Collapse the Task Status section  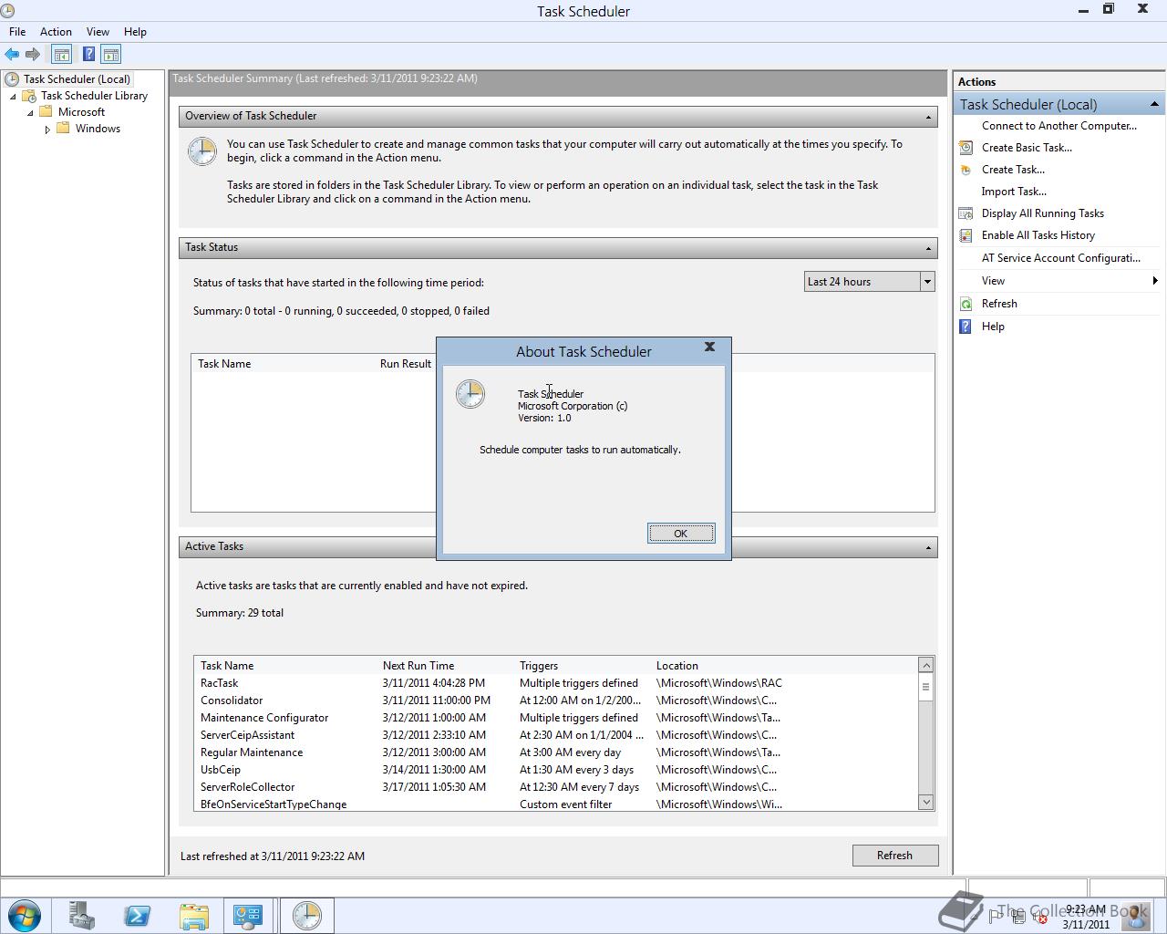(929, 248)
